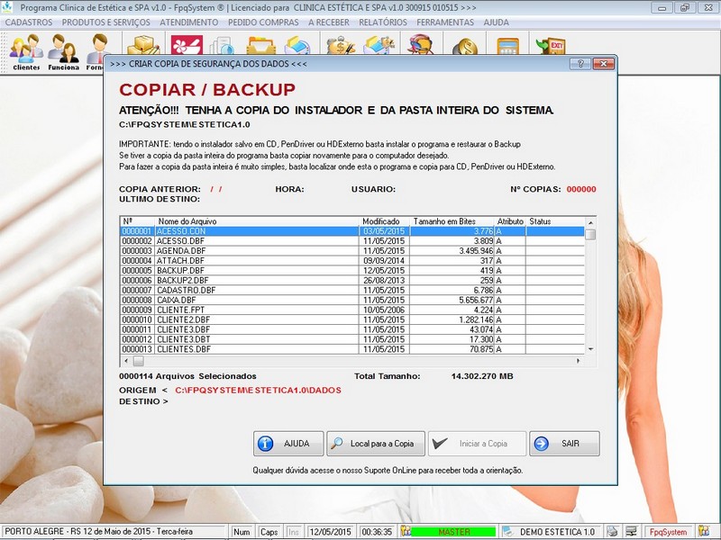Select the ACESSO.DBF file row
Image resolution: width=721 pixels, height=540 pixels.
pos(352,241)
